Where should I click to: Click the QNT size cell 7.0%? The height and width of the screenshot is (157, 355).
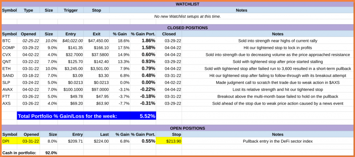(49, 62)
